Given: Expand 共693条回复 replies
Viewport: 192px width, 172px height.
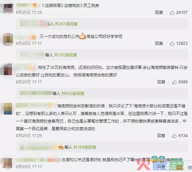Looking at the screenshot, I should point(73,94).
